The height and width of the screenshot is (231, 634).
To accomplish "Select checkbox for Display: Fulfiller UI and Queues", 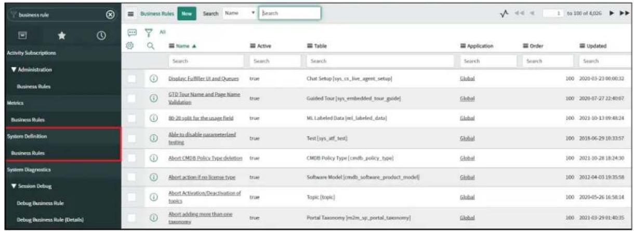I will coord(133,78).
